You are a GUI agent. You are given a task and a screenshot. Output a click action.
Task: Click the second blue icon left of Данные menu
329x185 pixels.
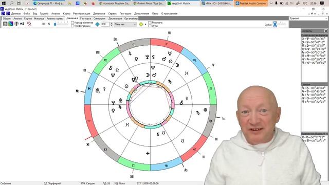(8, 13)
